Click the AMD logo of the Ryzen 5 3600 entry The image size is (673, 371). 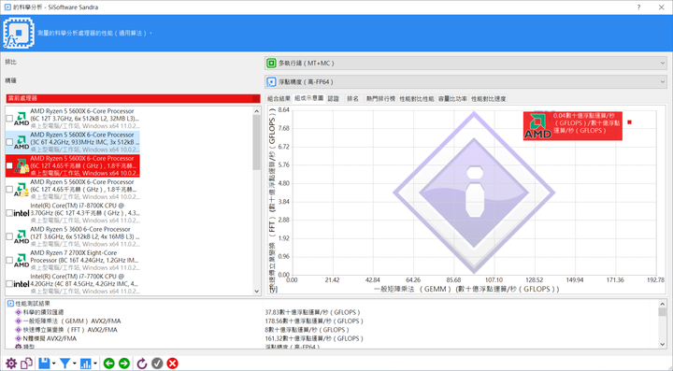point(21,236)
